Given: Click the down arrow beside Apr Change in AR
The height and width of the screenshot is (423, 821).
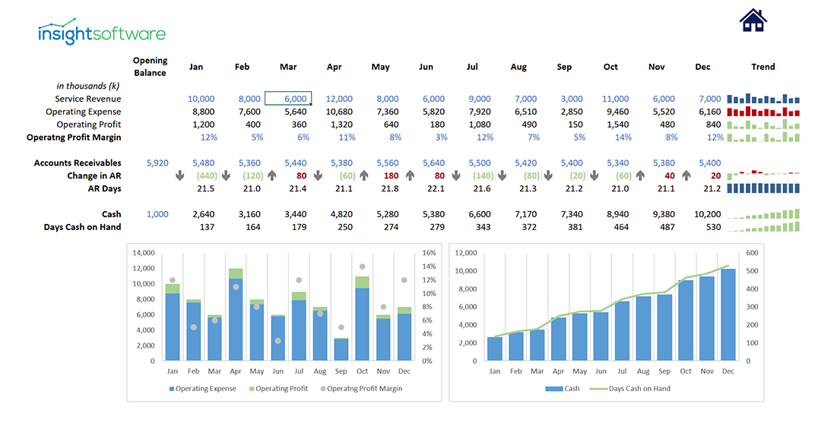Looking at the screenshot, I should [x=318, y=175].
